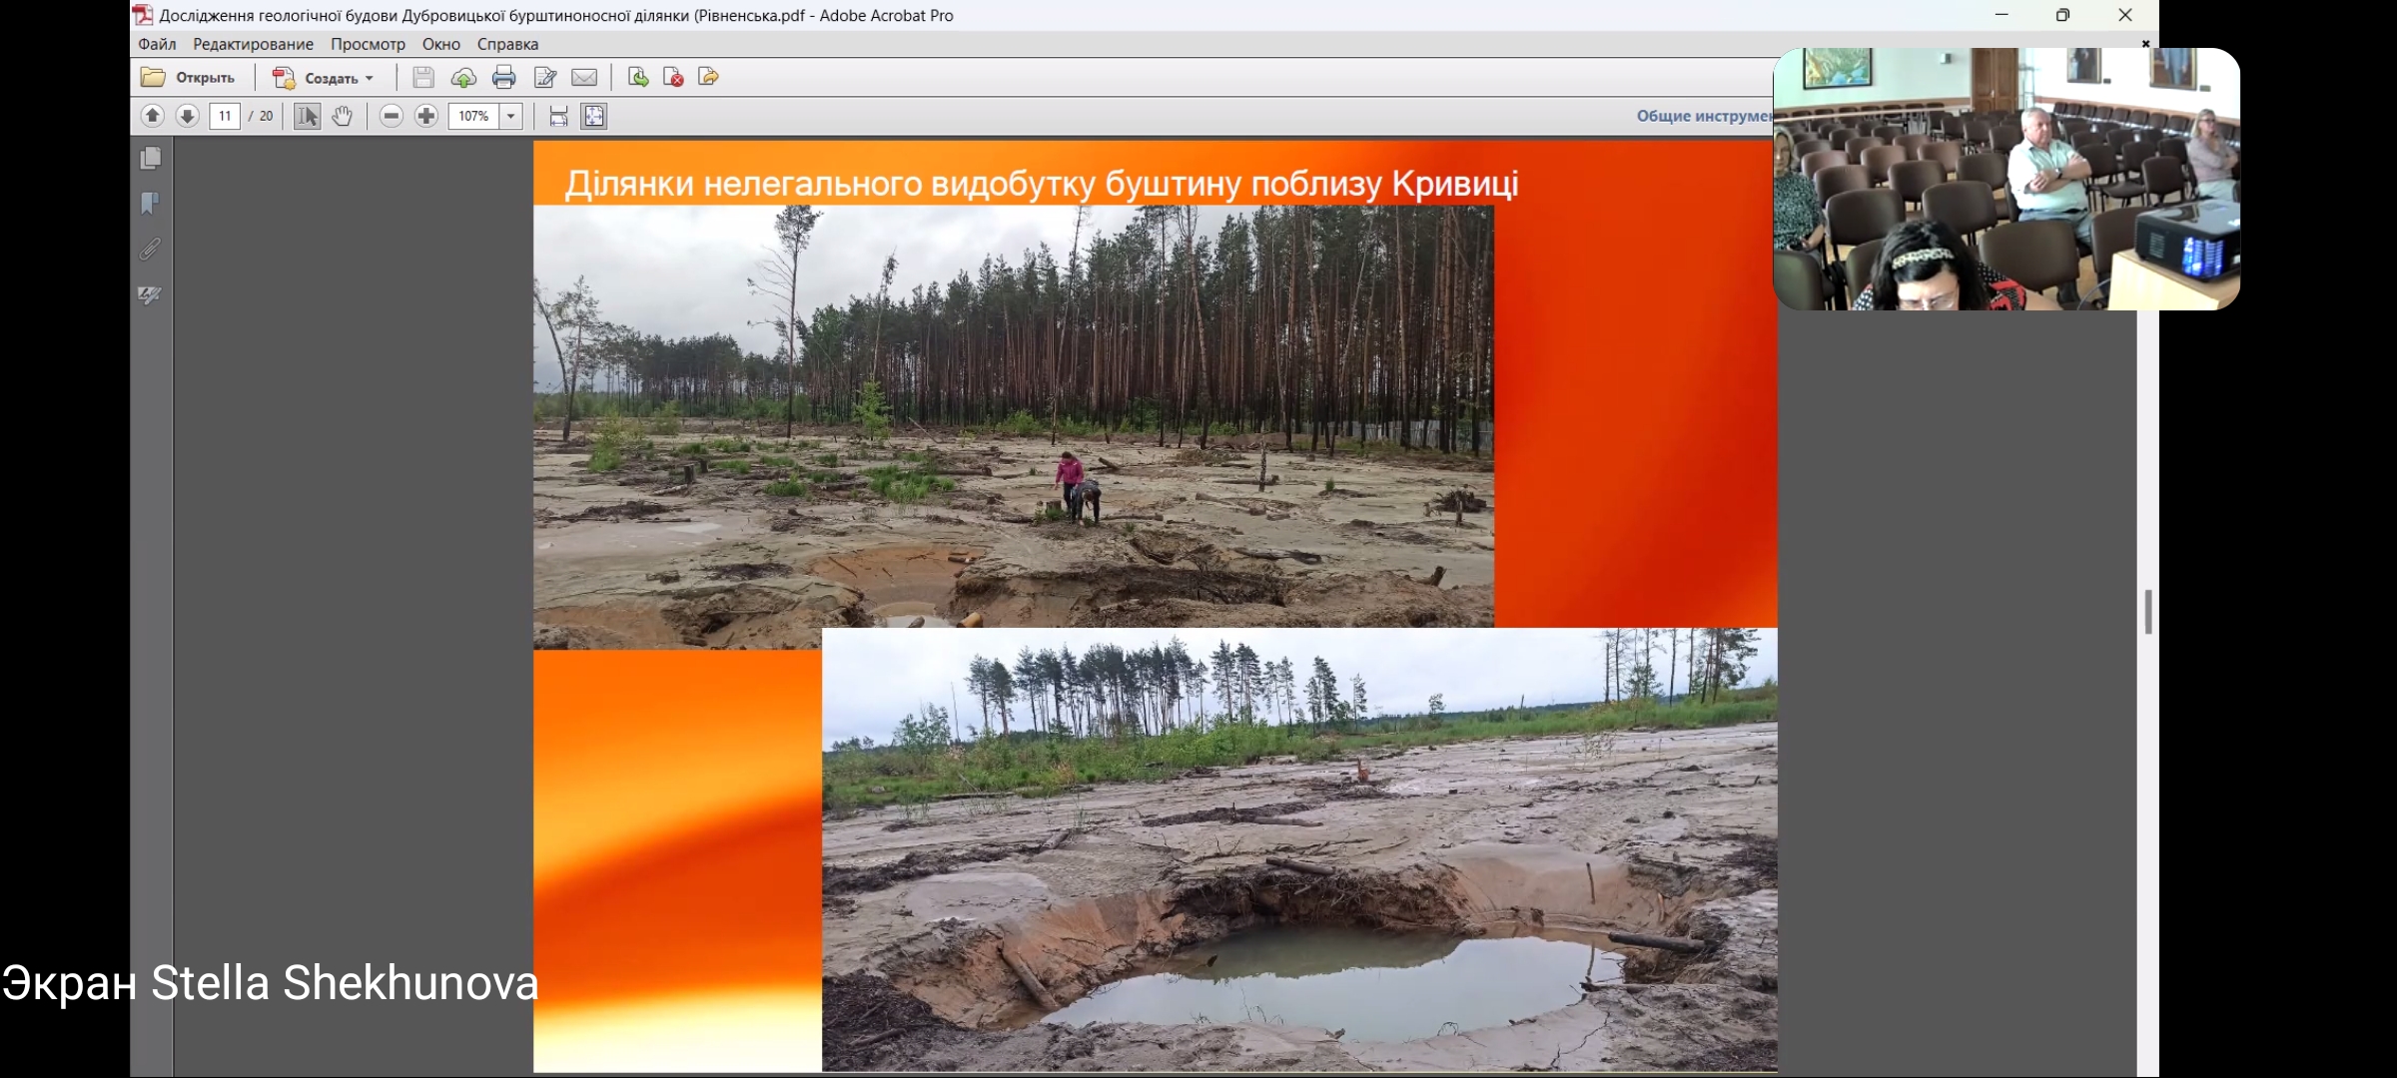2397x1078 pixels.
Task: Open the Файл menu
Action: click(157, 44)
